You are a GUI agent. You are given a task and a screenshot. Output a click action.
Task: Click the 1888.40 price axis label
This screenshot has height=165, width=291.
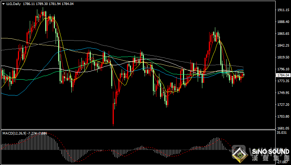(283, 22)
